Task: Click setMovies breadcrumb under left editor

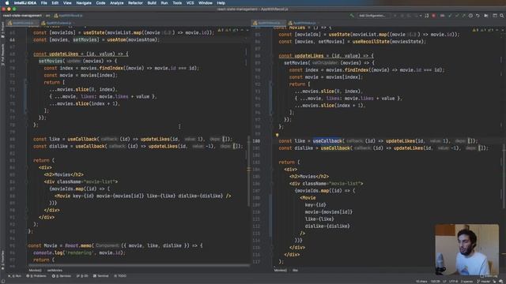Action: point(55,270)
